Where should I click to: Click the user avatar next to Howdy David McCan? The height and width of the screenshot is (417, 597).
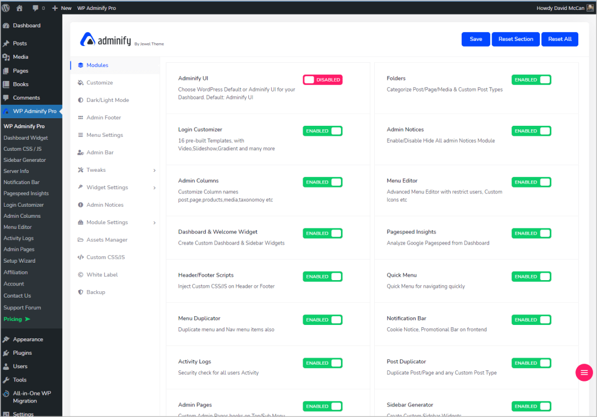coord(591,8)
